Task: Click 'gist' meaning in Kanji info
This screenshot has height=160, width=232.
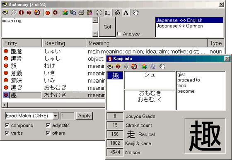Action: pyautogui.click(x=181, y=75)
